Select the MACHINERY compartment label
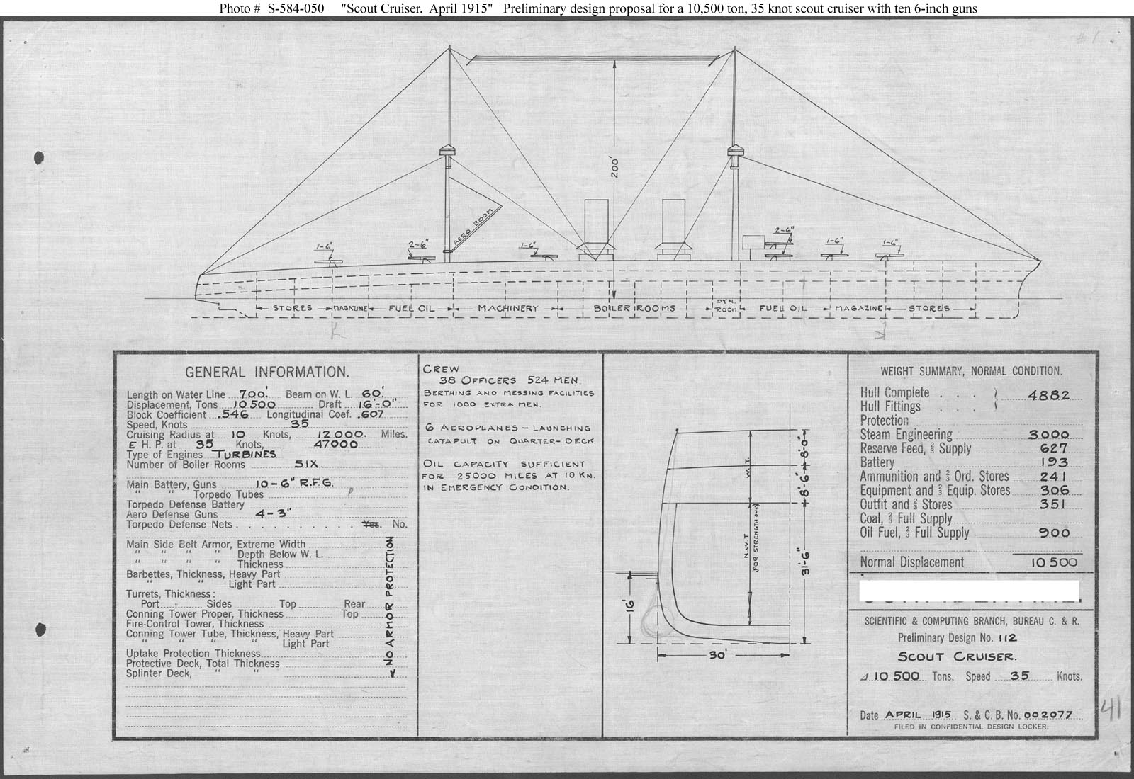Viewport: 1134px width, 779px height. point(507,309)
